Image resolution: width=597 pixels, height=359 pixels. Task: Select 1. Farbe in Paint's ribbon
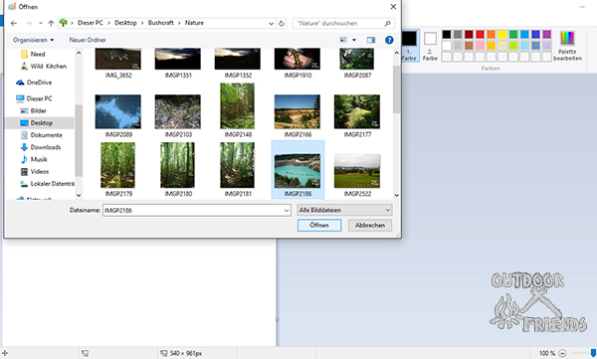pos(409,46)
